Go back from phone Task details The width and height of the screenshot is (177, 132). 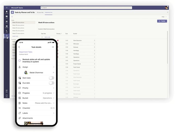19,47
